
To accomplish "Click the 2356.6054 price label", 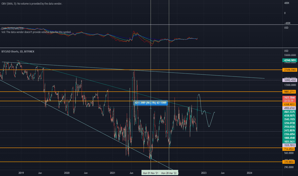I will [x=289, y=134].
